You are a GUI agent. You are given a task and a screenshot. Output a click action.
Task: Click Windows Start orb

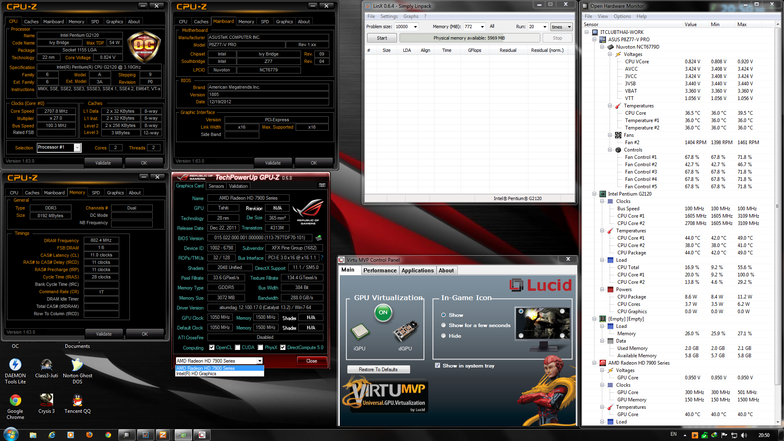11,434
